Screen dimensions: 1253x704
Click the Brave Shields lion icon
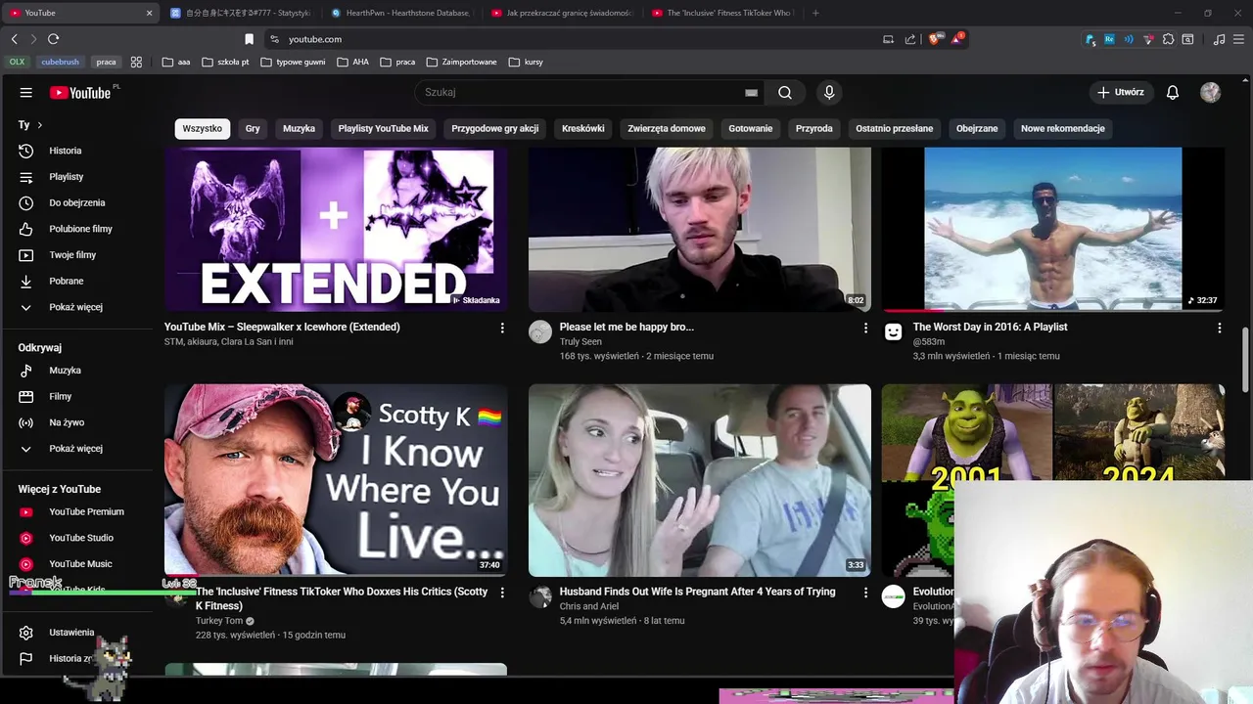pyautogui.click(x=934, y=39)
